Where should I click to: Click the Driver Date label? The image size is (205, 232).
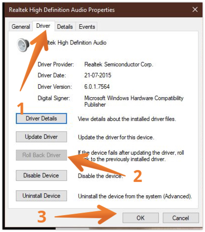click(x=52, y=75)
